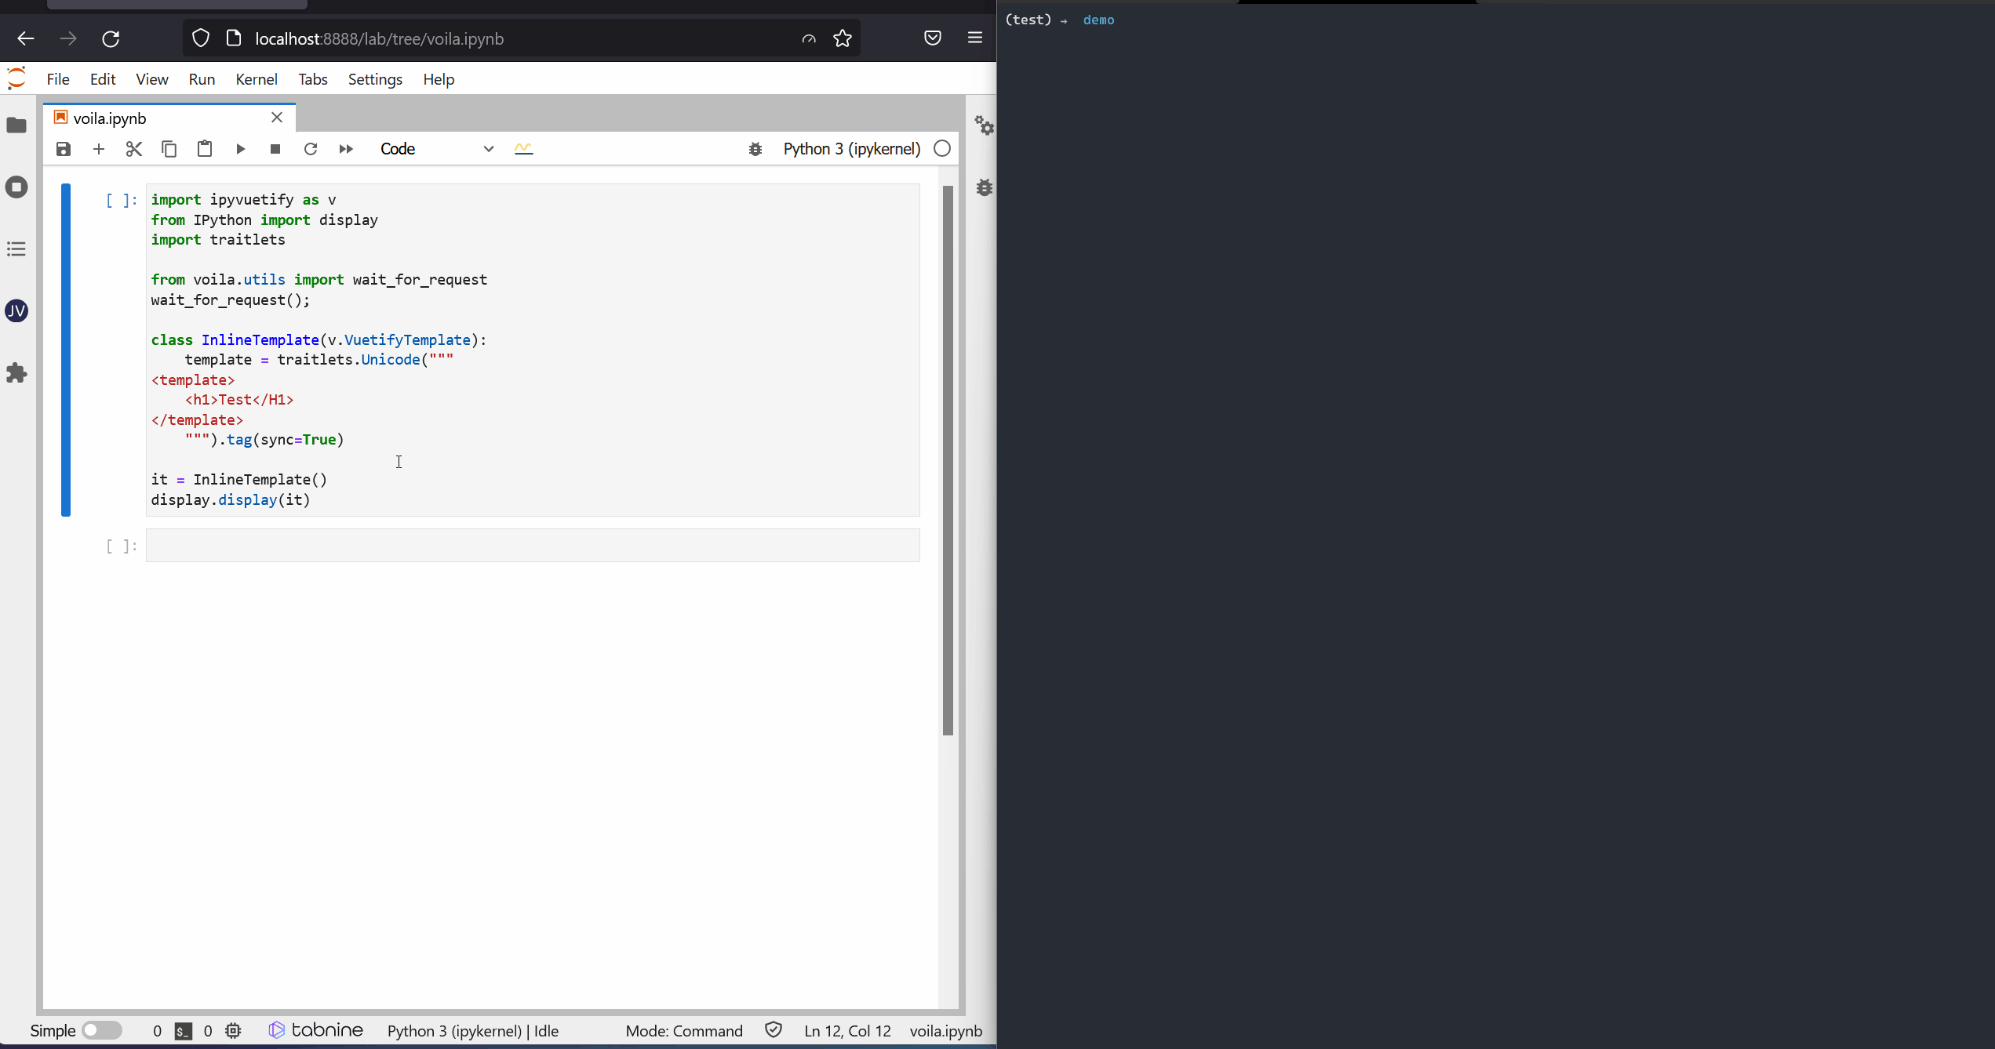Open the Voila preview of the notebook
Viewport: 1995px width, 1049px height.
(523, 148)
